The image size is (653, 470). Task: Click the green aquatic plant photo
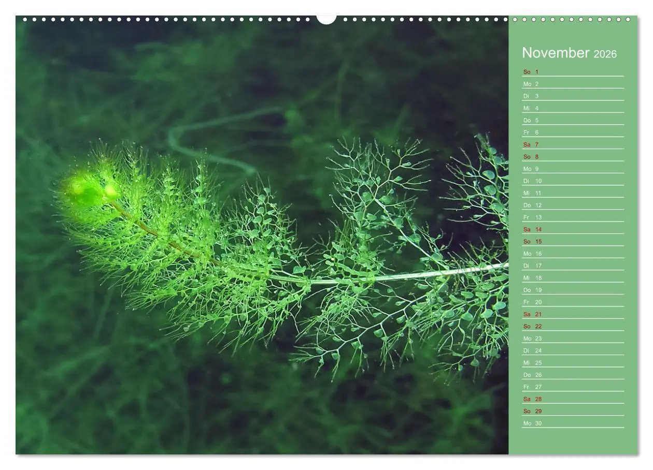coord(262,236)
